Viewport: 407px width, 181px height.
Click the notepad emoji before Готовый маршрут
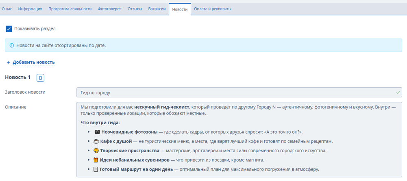pyautogui.click(x=96, y=169)
